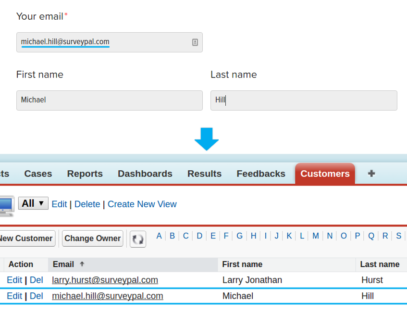The image size is (407, 313).
Task: Filter customers by letter N
Action: [x=330, y=236]
